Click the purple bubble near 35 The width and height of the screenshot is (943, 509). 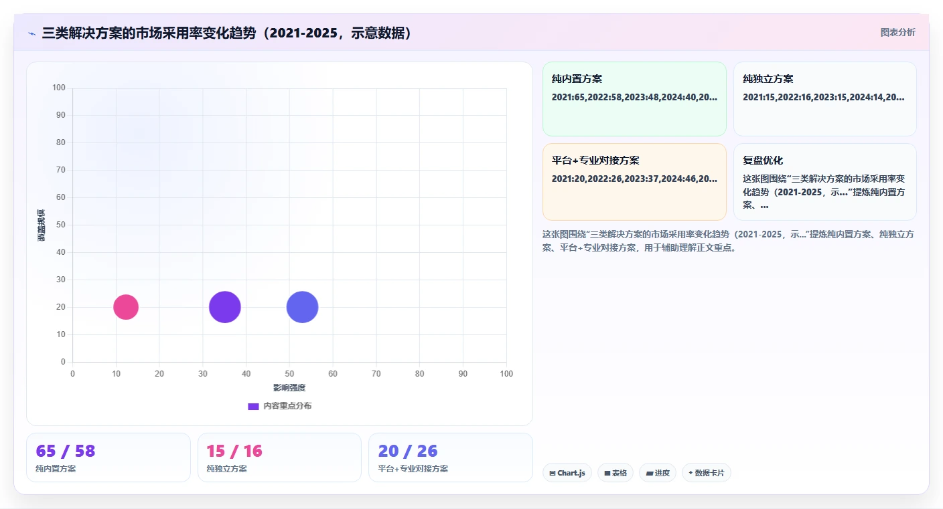(x=225, y=307)
